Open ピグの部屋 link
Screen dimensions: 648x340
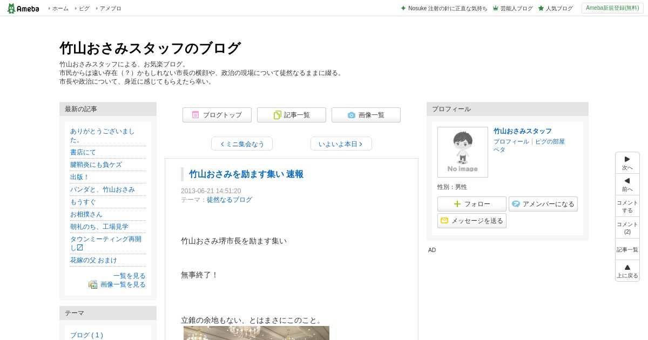click(550, 141)
